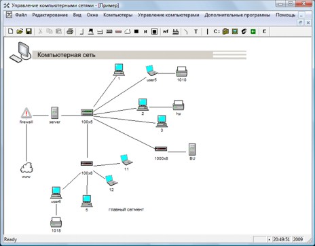Close the inner document window
Image resolution: width=315 pixels, height=246 pixels.
(x=308, y=22)
